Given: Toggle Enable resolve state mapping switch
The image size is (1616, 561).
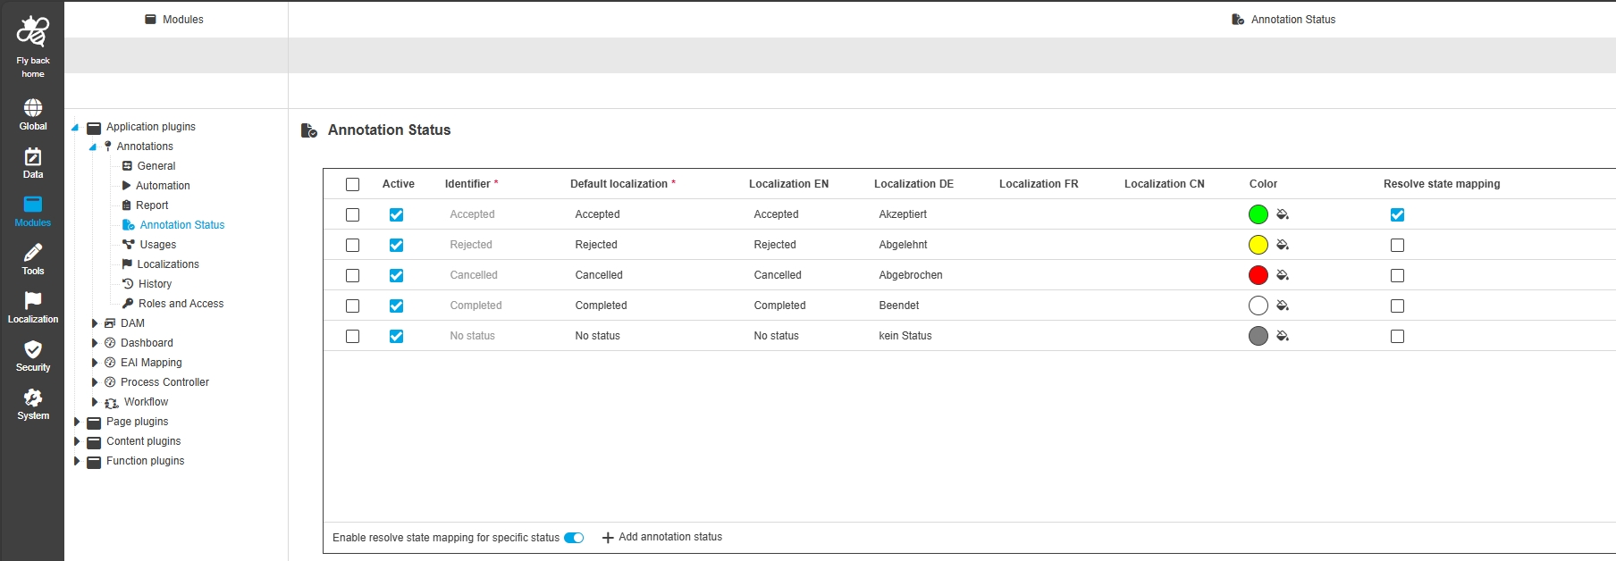Looking at the screenshot, I should click(574, 538).
